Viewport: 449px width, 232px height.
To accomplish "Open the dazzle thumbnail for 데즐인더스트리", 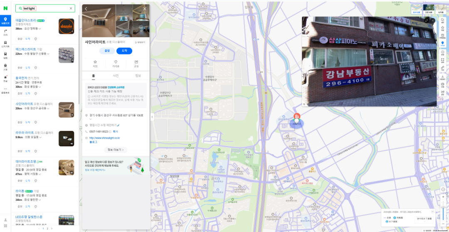I will 66,26.
